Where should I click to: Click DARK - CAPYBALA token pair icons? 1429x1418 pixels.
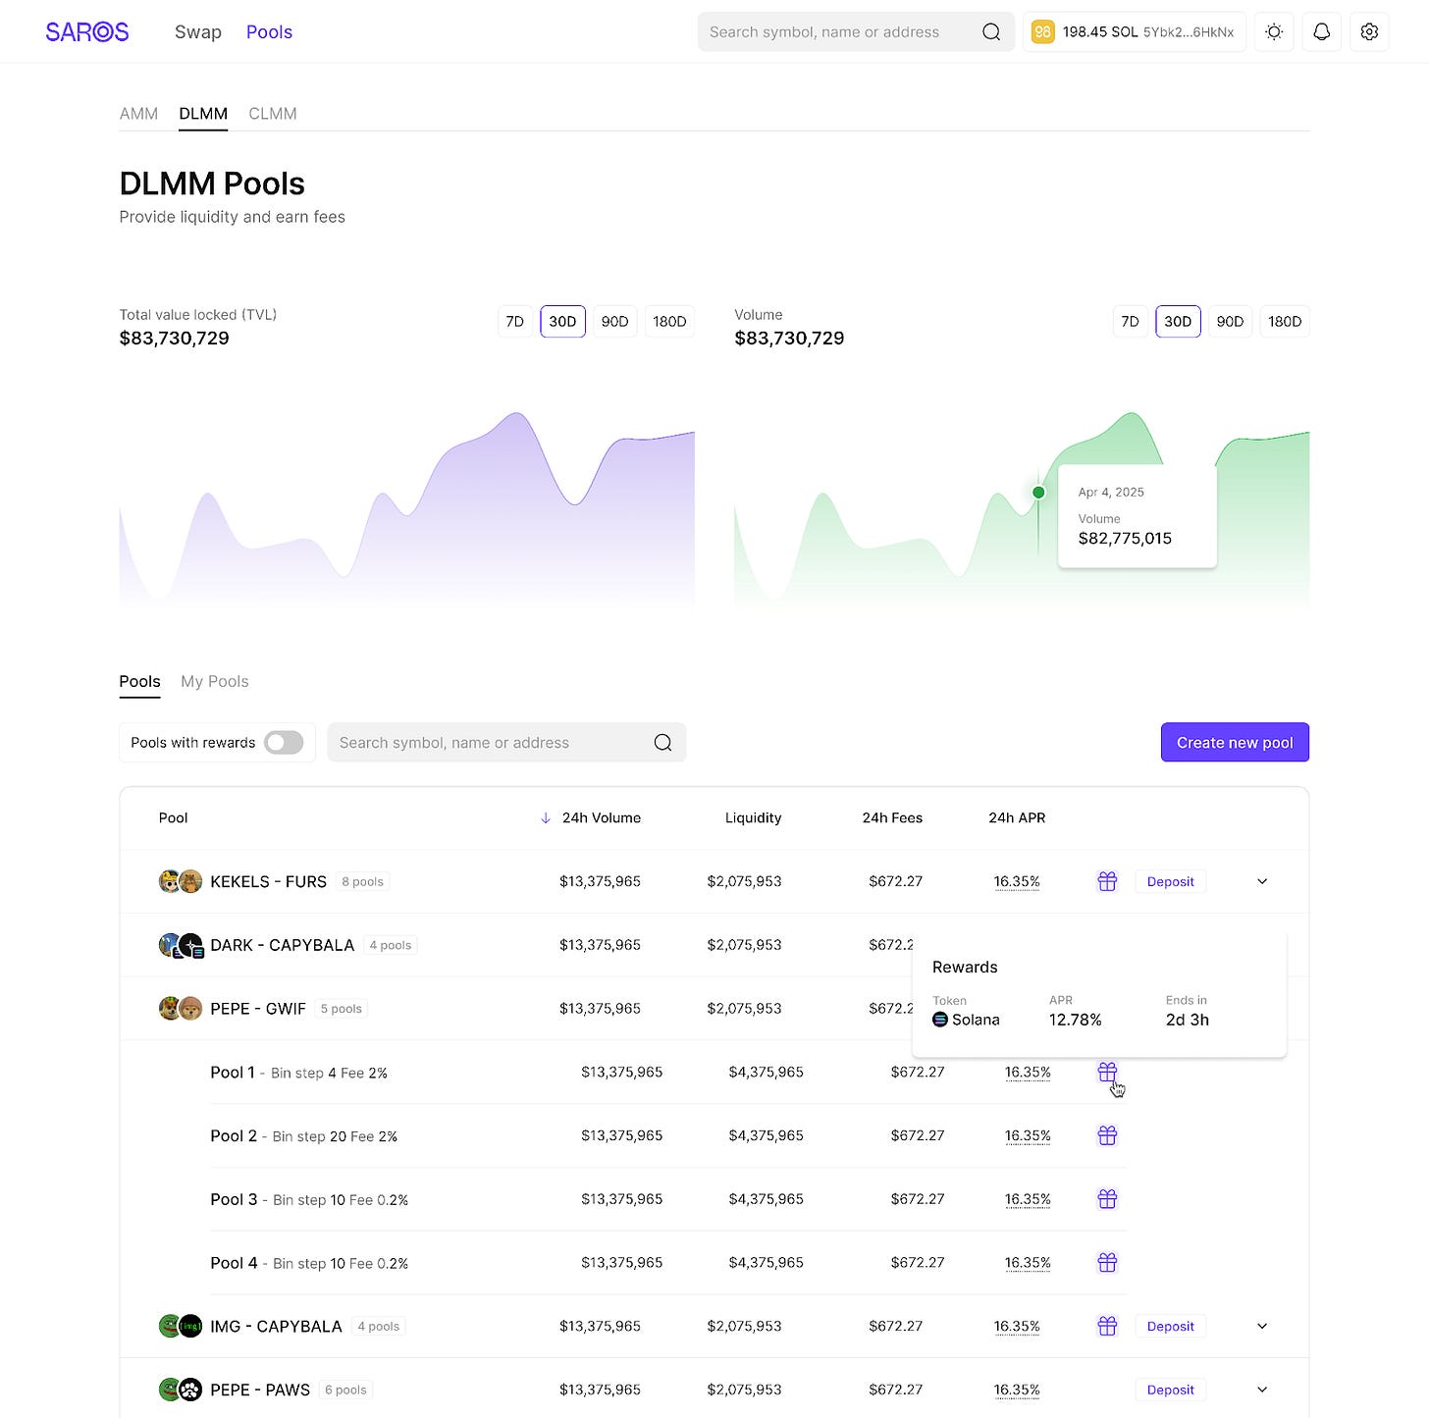click(x=181, y=945)
